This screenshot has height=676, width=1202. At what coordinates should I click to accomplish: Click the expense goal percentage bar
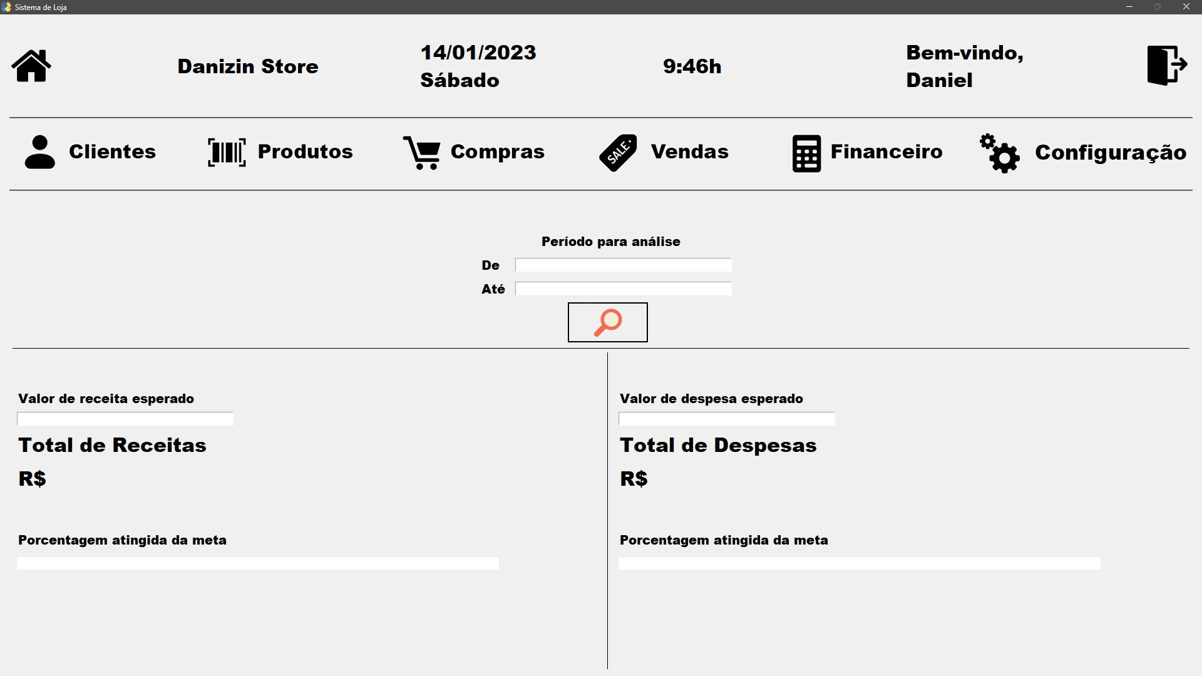[x=860, y=563]
